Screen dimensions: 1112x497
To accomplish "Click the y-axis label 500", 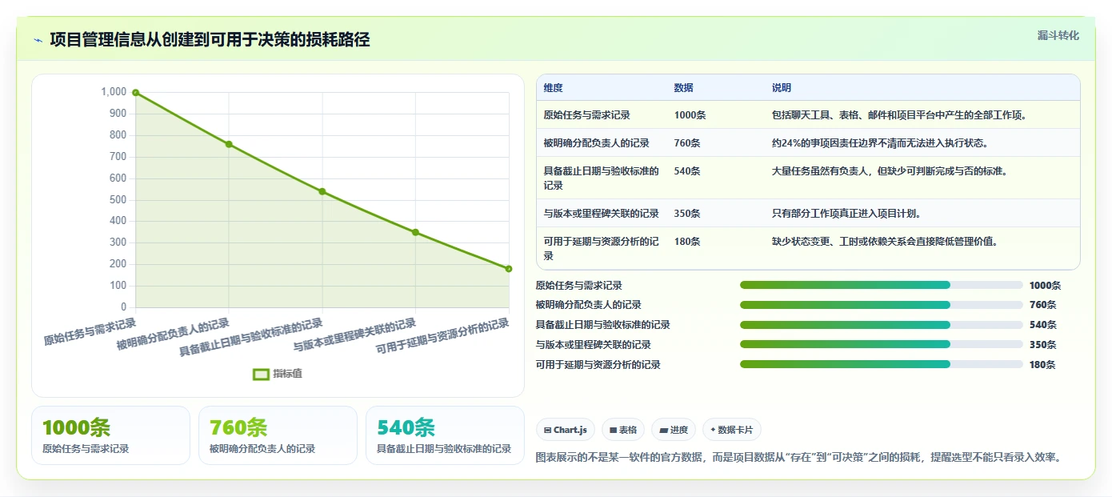I will [118, 199].
